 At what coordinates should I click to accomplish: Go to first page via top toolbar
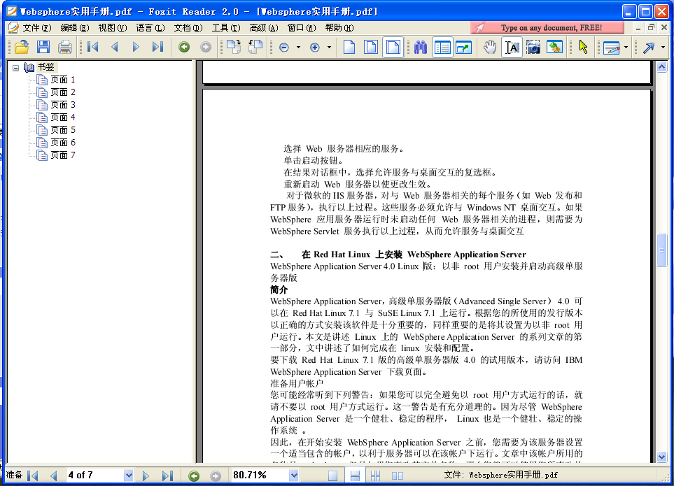click(93, 47)
